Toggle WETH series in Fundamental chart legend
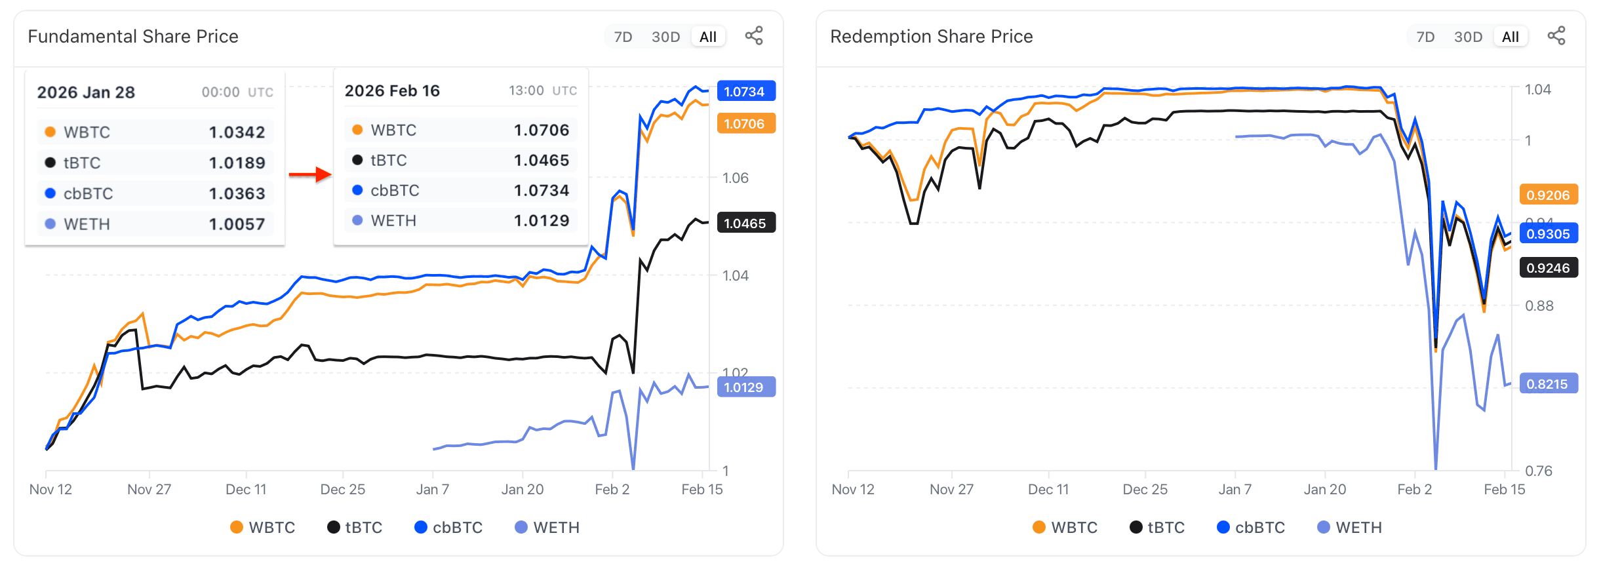This screenshot has height=569, width=1601. (547, 528)
